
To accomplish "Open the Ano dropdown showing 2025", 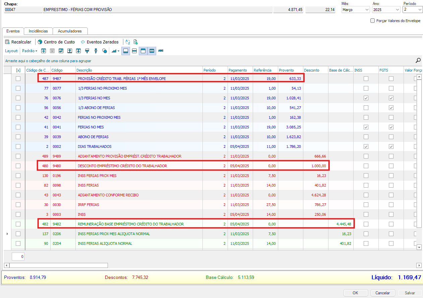I will pyautogui.click(x=386, y=10).
